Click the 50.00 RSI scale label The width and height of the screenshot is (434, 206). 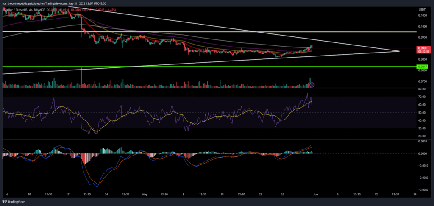[x=422, y=112]
